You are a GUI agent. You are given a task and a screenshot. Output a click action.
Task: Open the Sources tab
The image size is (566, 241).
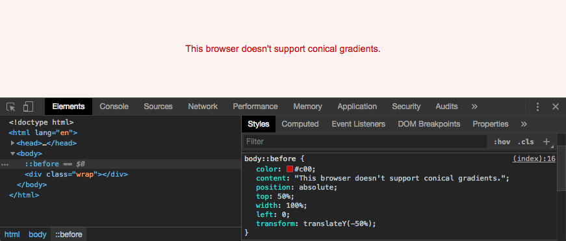(158, 107)
